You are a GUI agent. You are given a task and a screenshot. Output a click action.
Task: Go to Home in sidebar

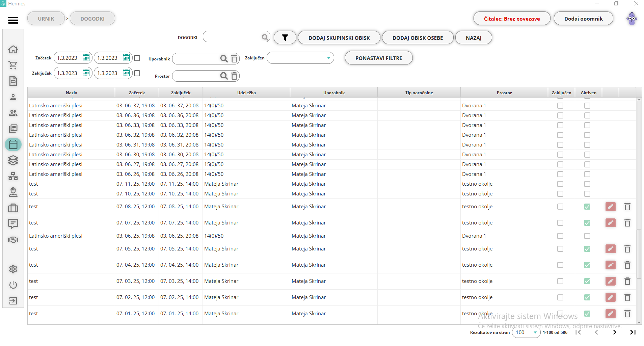13,49
